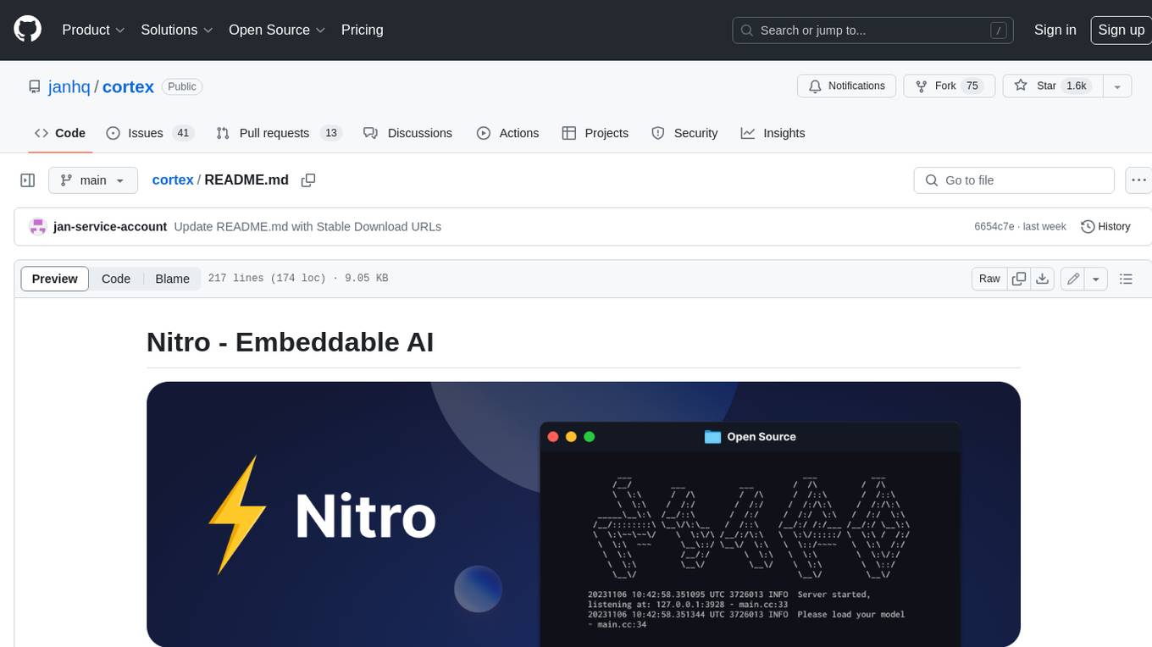Open more file actions ellipsis menu

click(x=1138, y=180)
